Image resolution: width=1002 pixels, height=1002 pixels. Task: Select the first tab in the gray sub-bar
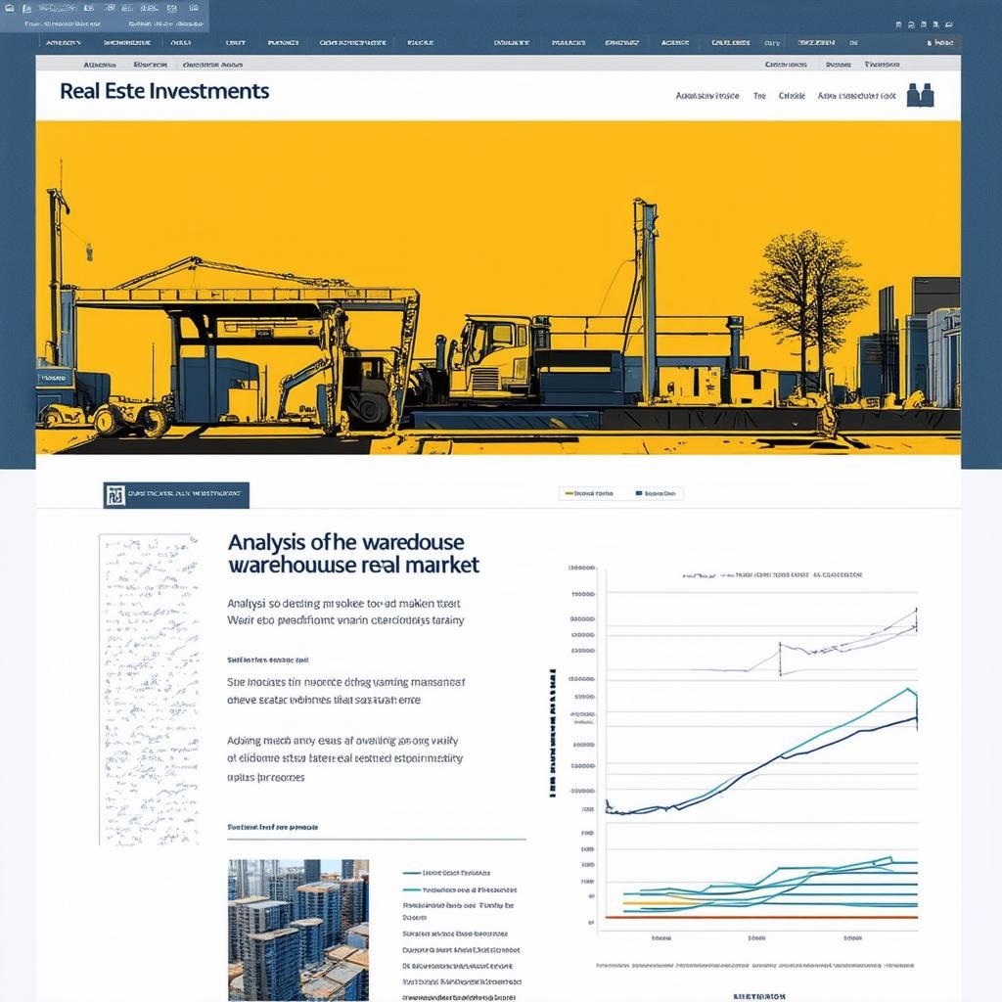click(100, 65)
